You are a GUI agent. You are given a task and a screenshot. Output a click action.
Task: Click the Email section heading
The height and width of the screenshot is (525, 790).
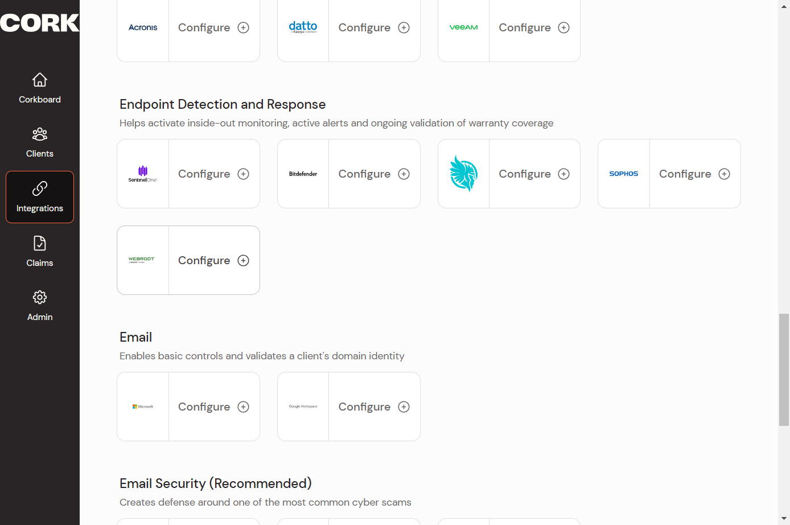coord(135,337)
